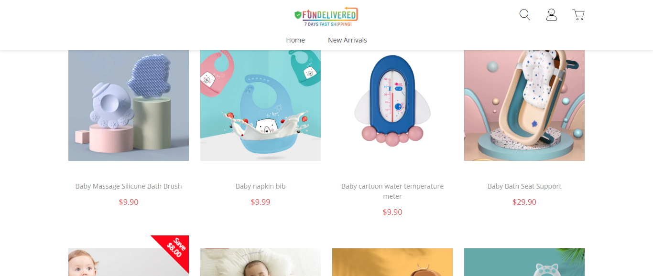Open the search magnifier icon
653x276 pixels.
click(524, 15)
